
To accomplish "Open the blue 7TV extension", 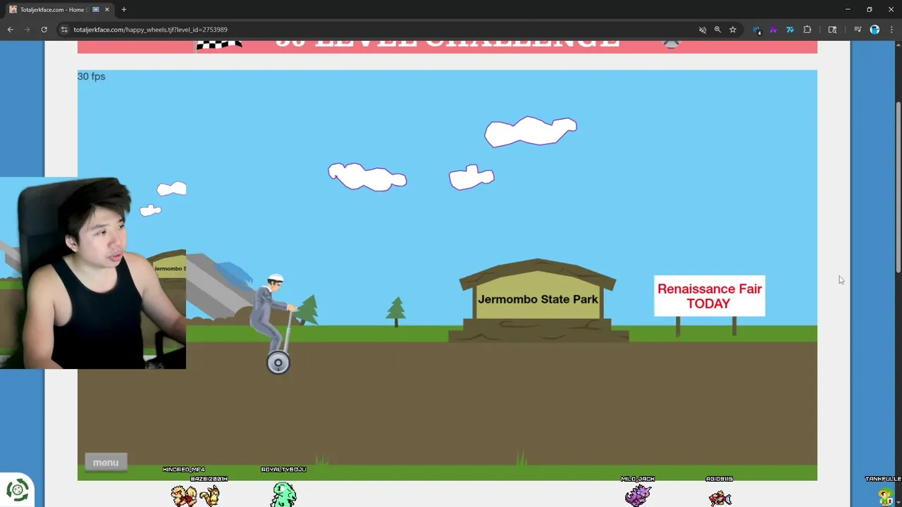I will (x=790, y=30).
